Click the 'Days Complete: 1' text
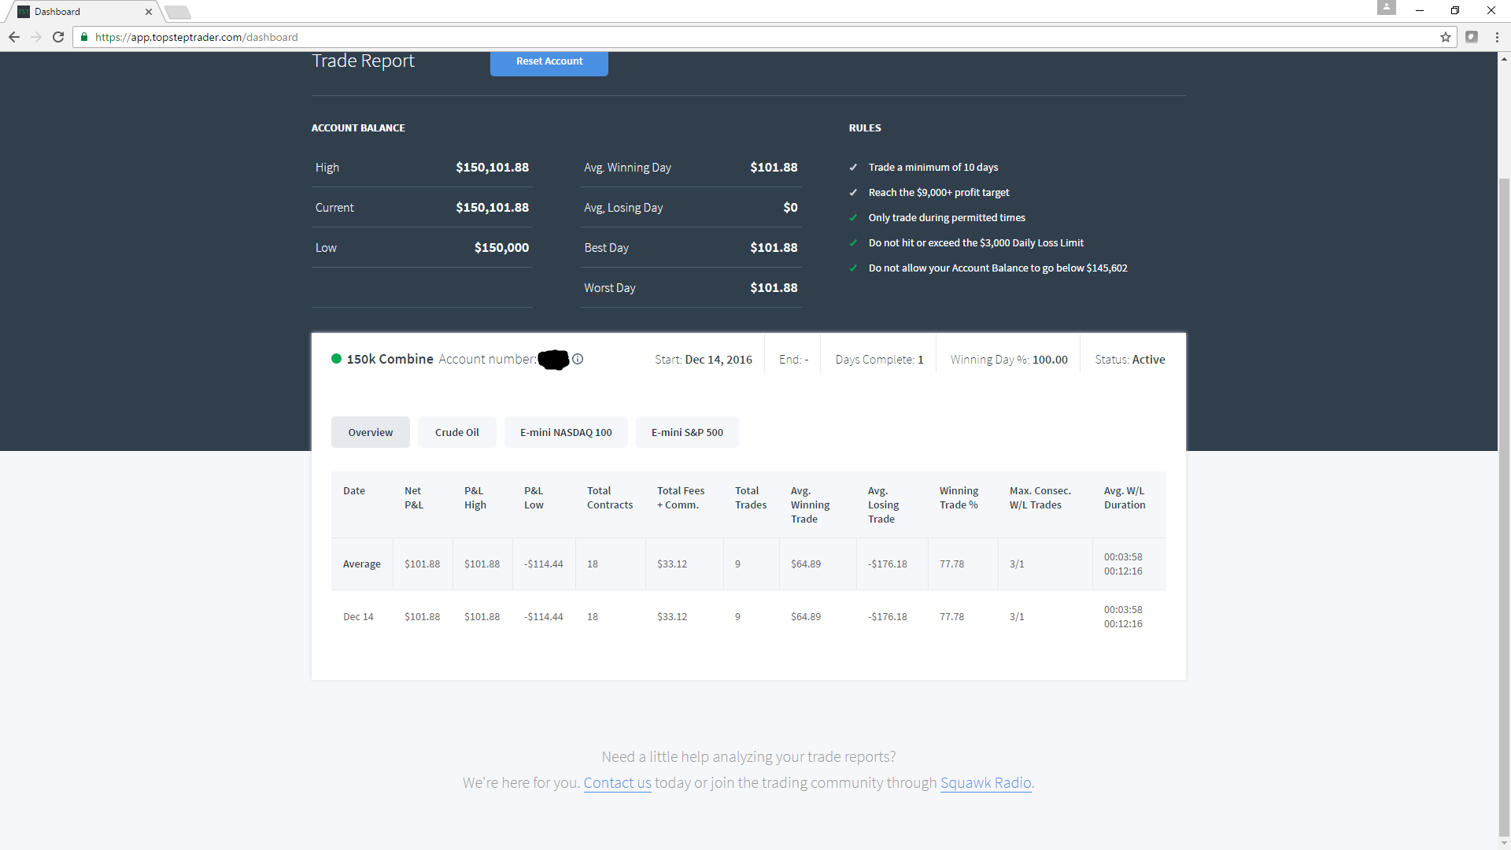 [880, 360]
